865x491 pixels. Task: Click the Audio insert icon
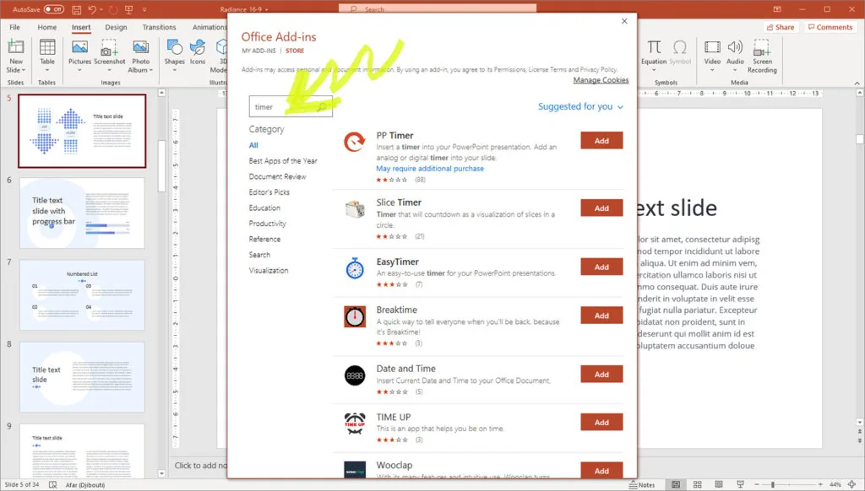[735, 47]
